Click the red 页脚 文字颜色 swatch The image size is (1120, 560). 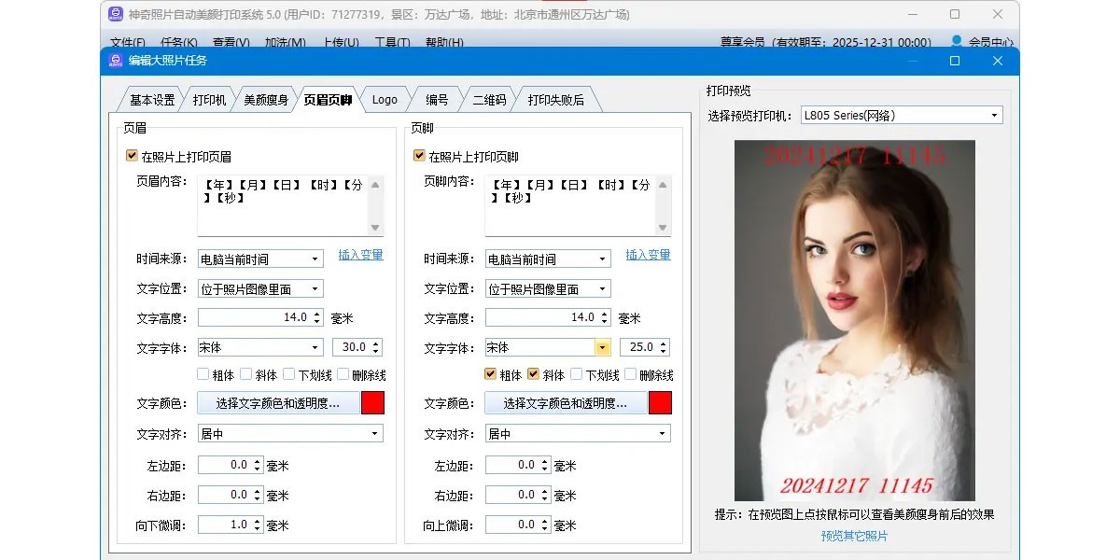tap(660, 403)
